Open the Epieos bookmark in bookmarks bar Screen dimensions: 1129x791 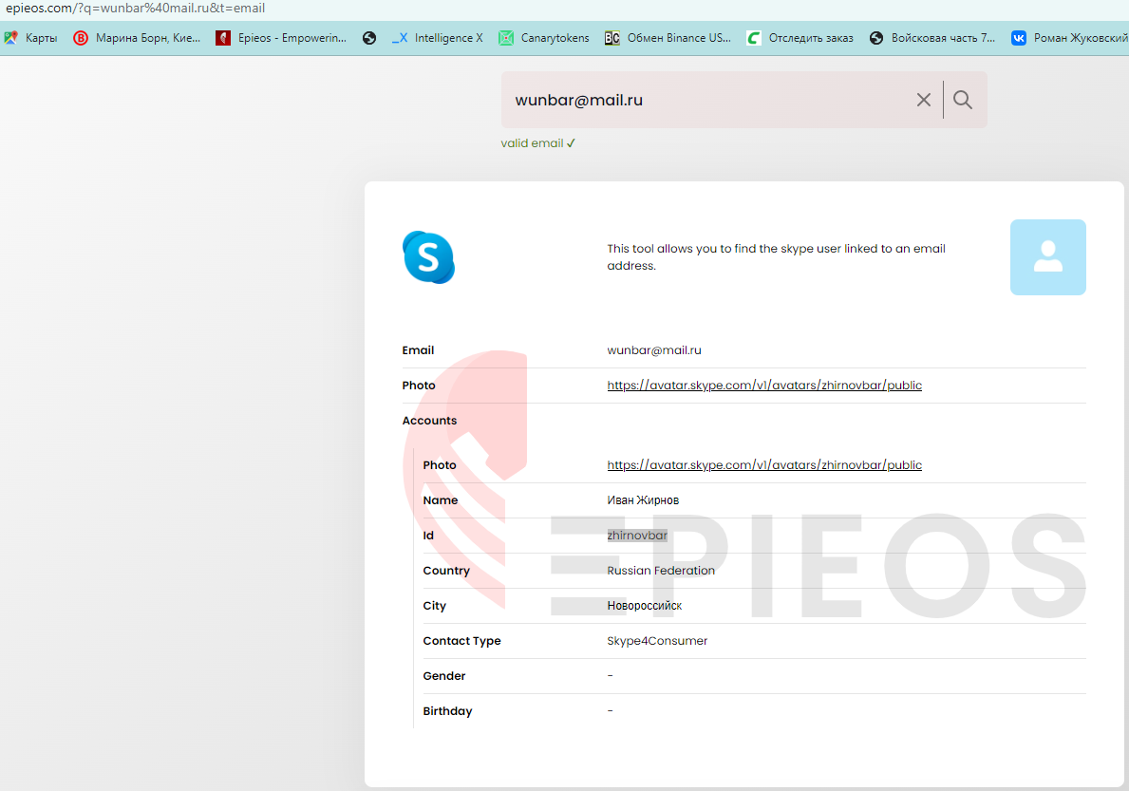[x=281, y=38]
